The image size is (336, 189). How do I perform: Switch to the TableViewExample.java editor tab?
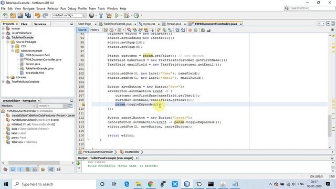(118, 24)
